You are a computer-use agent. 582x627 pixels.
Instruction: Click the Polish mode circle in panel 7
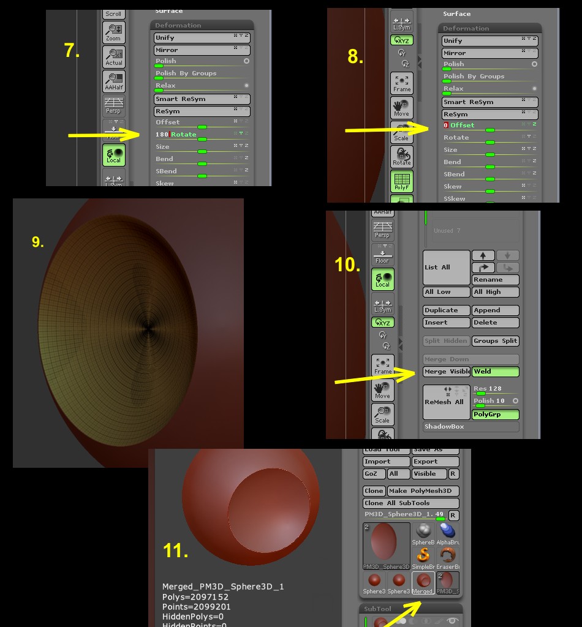[246, 61]
